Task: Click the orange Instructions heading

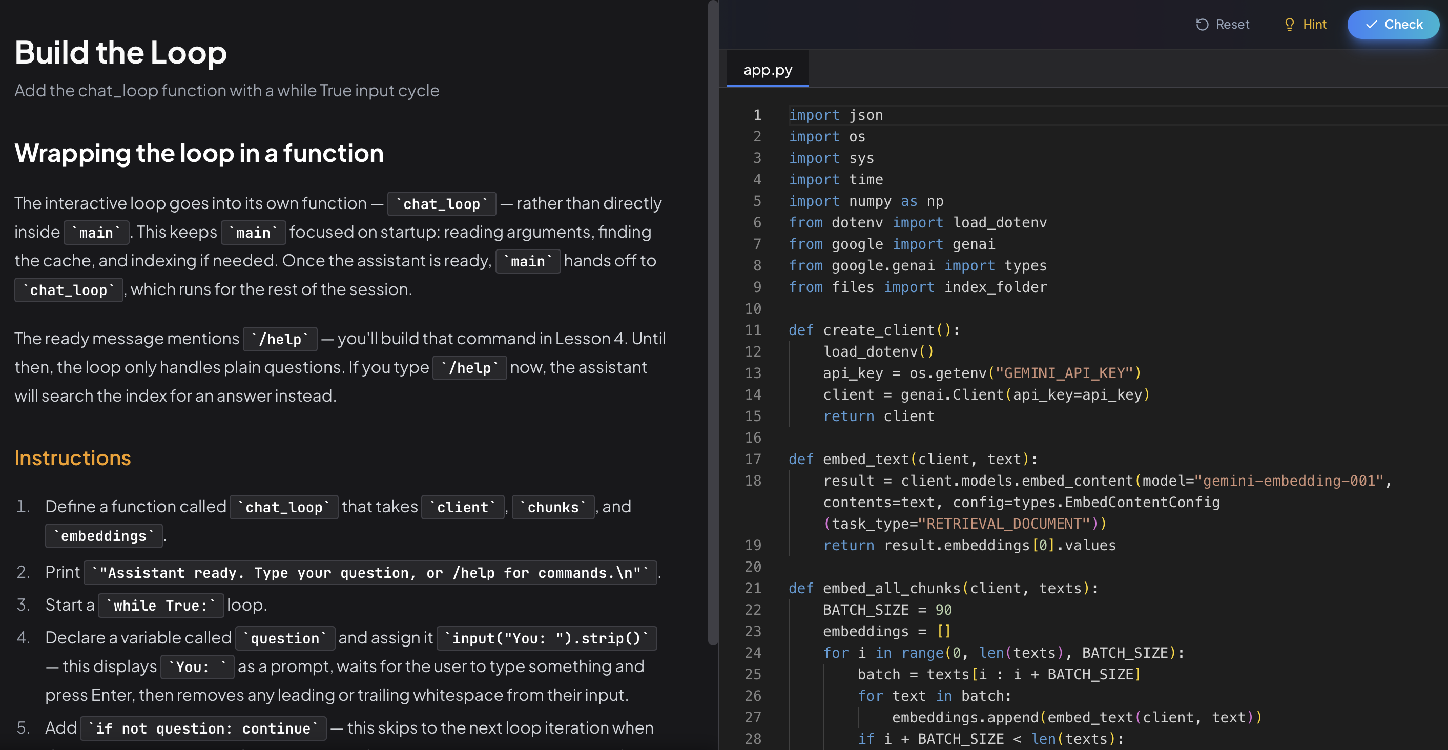Action: point(73,457)
